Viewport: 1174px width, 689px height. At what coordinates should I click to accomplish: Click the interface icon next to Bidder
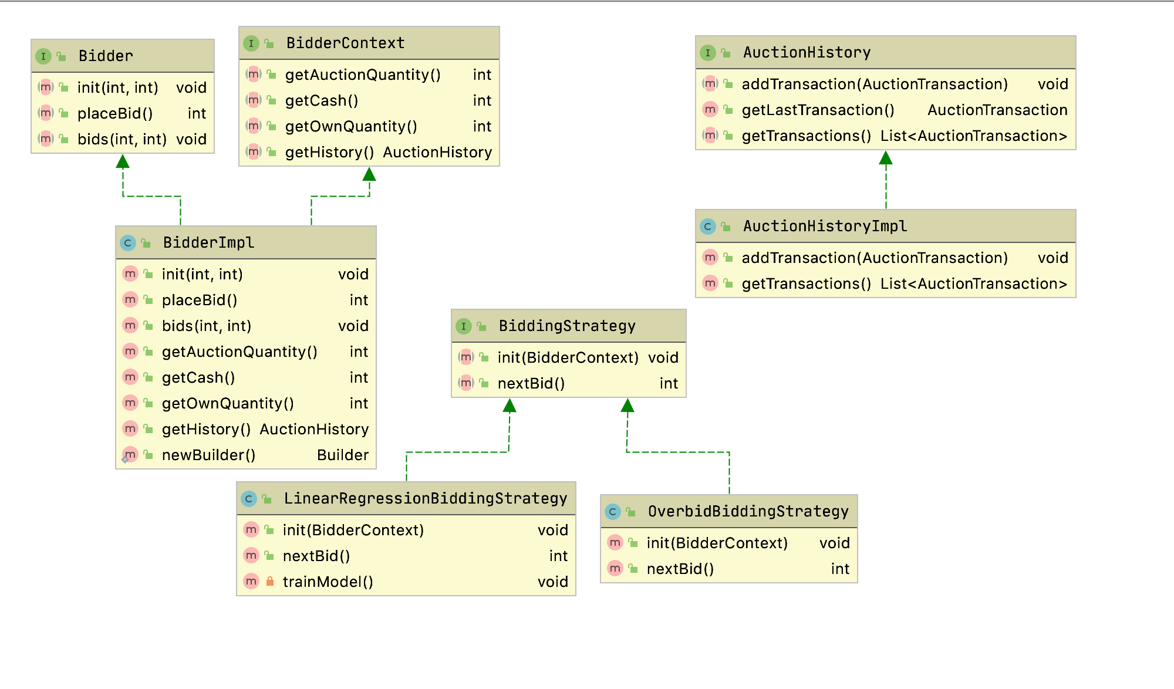(x=43, y=56)
